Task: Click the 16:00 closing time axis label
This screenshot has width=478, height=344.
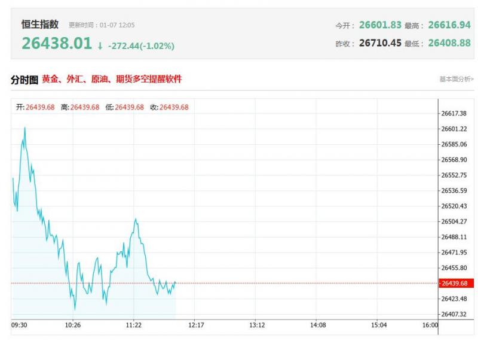Action: tap(430, 325)
